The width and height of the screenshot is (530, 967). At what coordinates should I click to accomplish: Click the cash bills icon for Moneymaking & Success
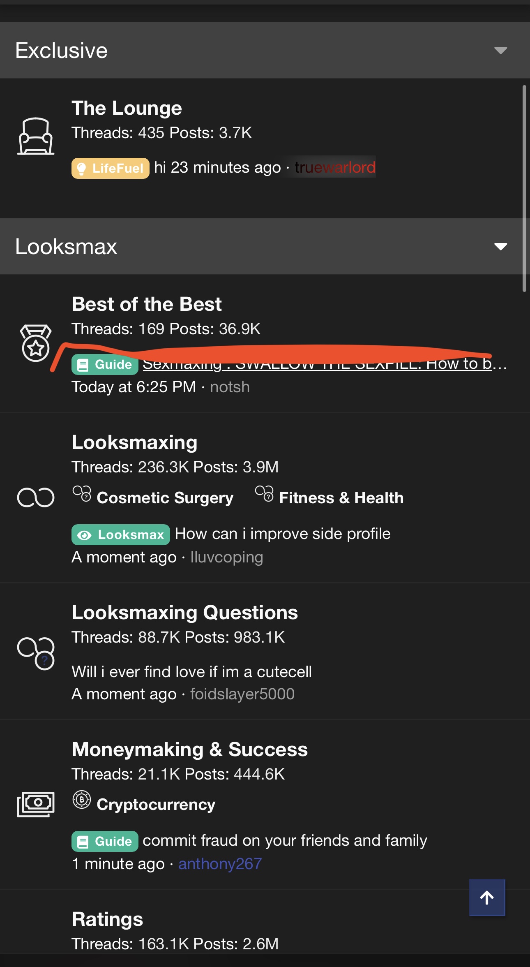click(x=36, y=804)
